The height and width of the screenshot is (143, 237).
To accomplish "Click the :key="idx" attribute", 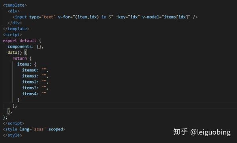I will coord(128,17).
